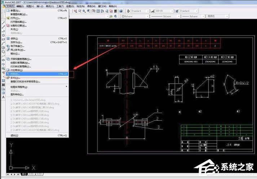This screenshot has width=257, height=179.
Task: Open the Tool Palettes toolbar icon
Action: click(x=102, y=11)
